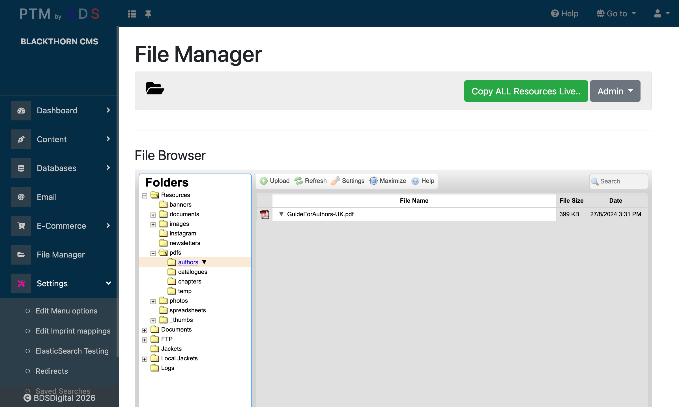Open the authors folder link

[188, 262]
